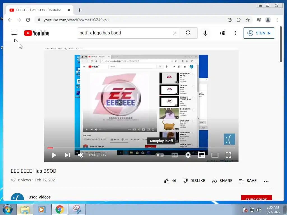
Task: Open the YouTube hamburger guide menu
Action: click(14, 33)
